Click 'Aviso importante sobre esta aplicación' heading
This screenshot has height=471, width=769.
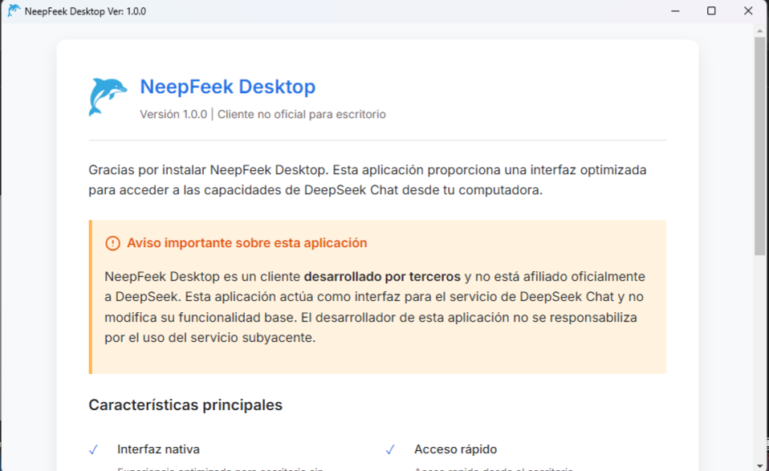246,243
